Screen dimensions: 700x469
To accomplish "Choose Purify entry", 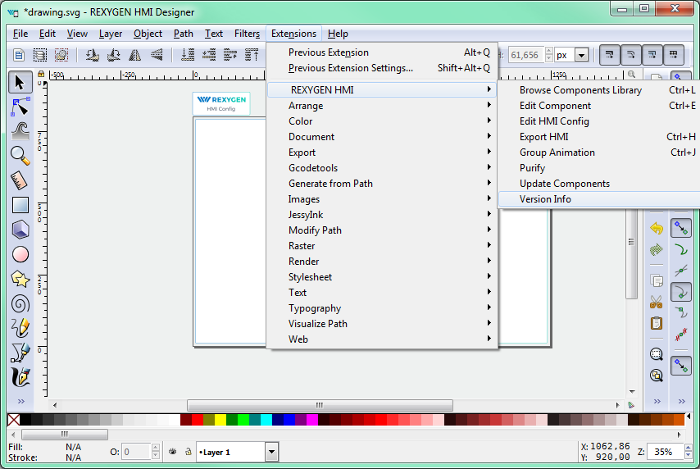I will pyautogui.click(x=599, y=168).
